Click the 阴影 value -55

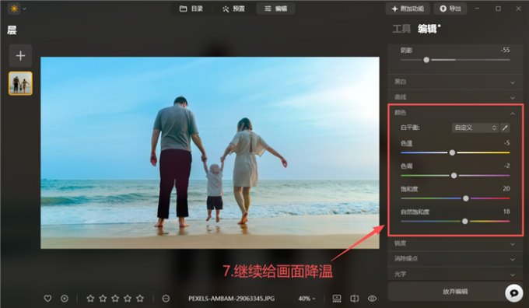505,51
